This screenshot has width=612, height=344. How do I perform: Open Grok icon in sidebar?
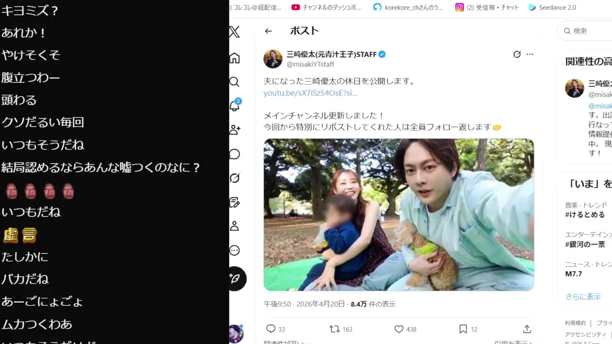coord(234,178)
